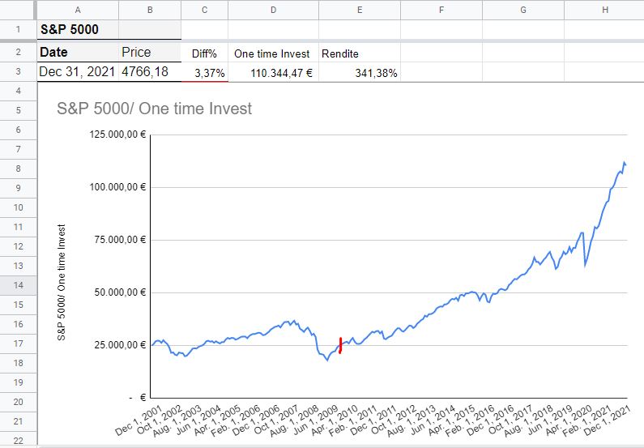Select the Price header cell
644x448 pixels.
(150, 53)
